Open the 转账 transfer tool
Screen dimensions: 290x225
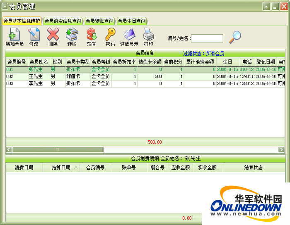click(x=72, y=37)
